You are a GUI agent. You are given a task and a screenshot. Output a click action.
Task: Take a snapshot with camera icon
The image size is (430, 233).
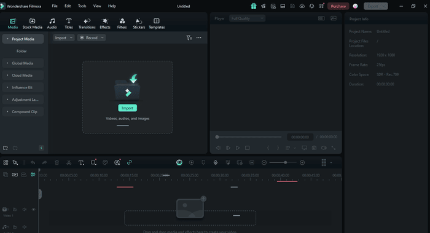(x=314, y=148)
